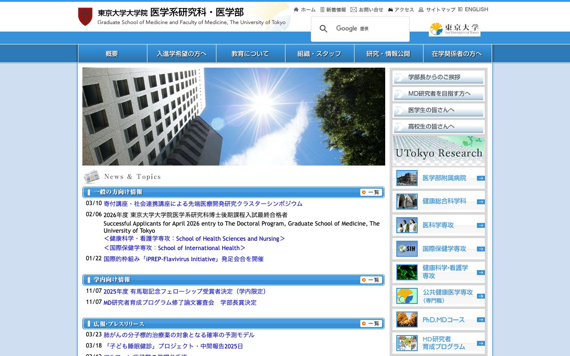The height and width of the screenshot is (356, 570).
Task: Click the 学部長からのご挨拶 sidebar button
Action: pyautogui.click(x=438, y=77)
